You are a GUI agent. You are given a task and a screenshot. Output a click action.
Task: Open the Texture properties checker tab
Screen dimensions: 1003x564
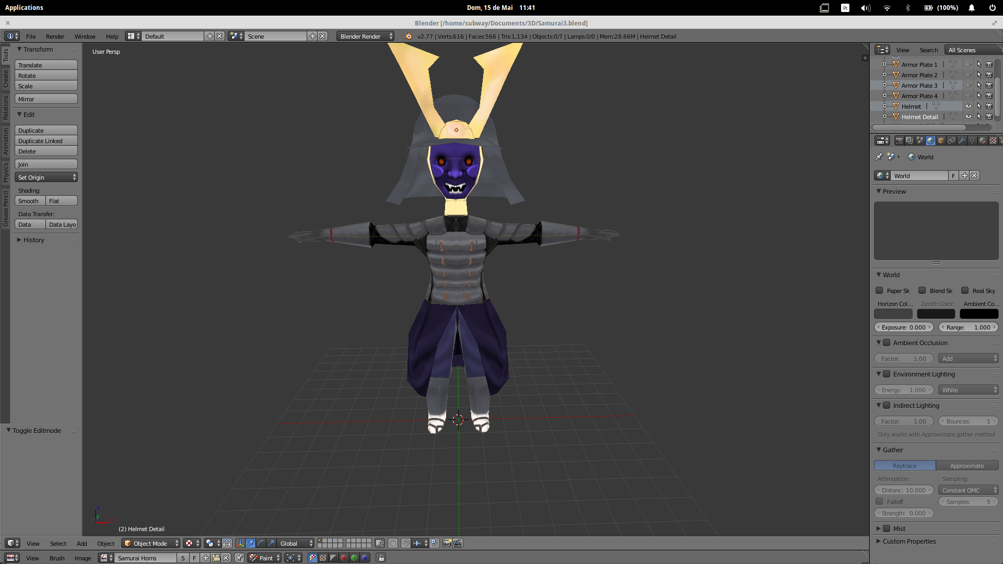tap(993, 140)
